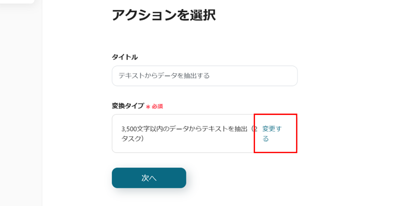Click the 変換タイプ field label
The width and height of the screenshot is (411, 206).
[x=128, y=106]
